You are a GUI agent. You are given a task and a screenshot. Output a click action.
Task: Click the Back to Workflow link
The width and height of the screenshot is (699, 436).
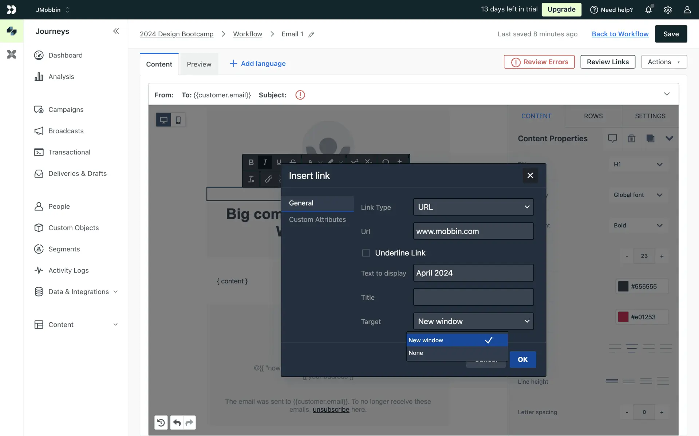620,34
